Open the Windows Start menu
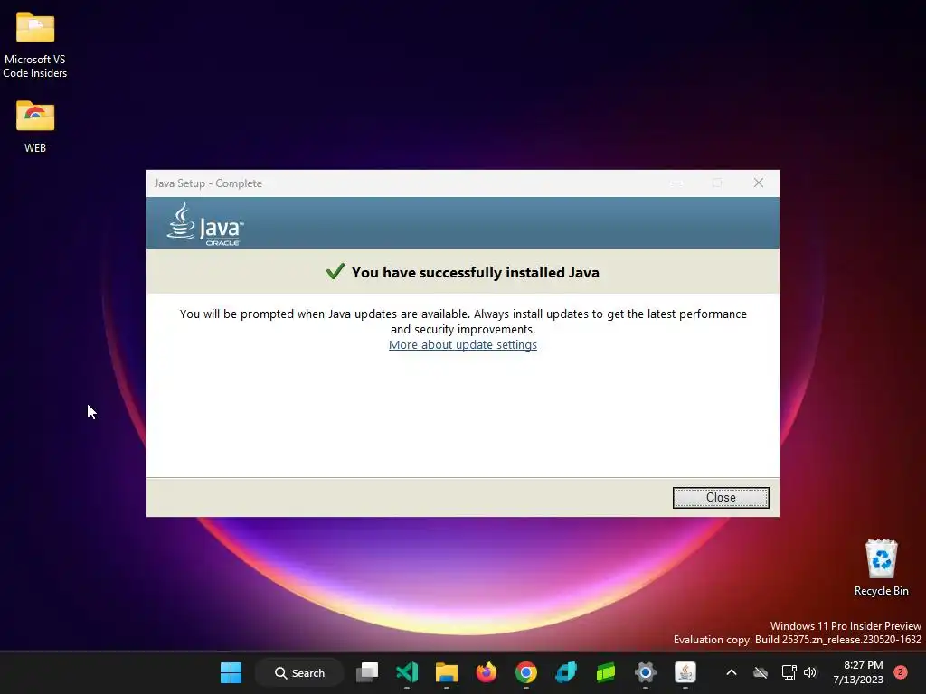 (x=231, y=672)
